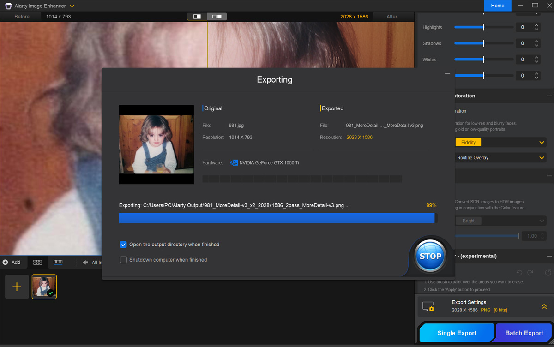The height and width of the screenshot is (347, 554).
Task: Click the Export Settings monitor gear icon
Action: pyautogui.click(x=428, y=307)
